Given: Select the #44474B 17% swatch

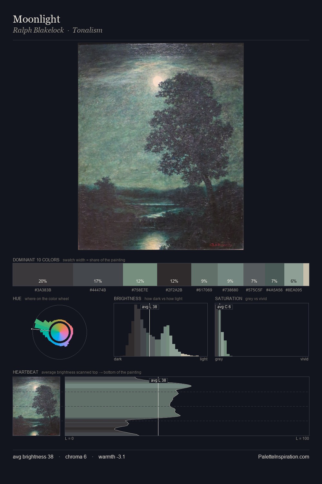Looking at the screenshot, I should click(x=98, y=275).
